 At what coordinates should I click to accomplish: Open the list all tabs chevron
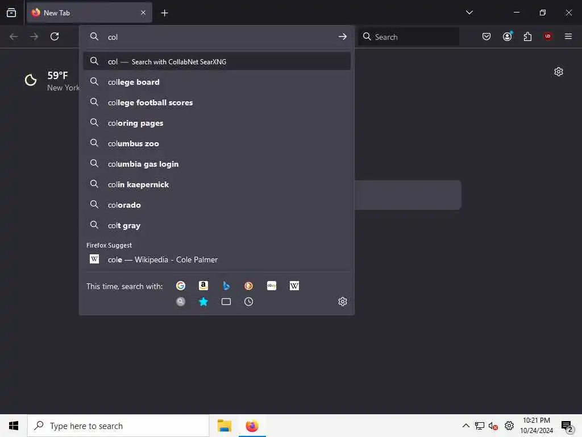point(469,13)
